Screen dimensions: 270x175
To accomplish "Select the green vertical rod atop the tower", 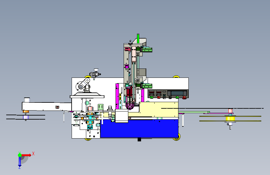I will (x=138, y=38).
